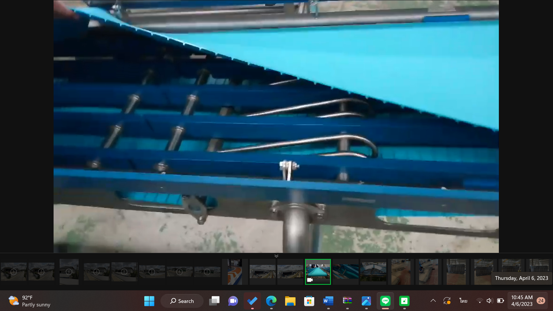Open File Explorer from the taskbar
Screen dimensions: 553x311
[290, 301]
